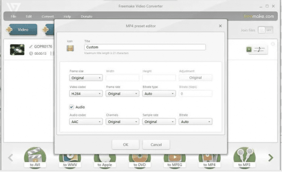Click the Height input field

pyautogui.click(x=159, y=78)
